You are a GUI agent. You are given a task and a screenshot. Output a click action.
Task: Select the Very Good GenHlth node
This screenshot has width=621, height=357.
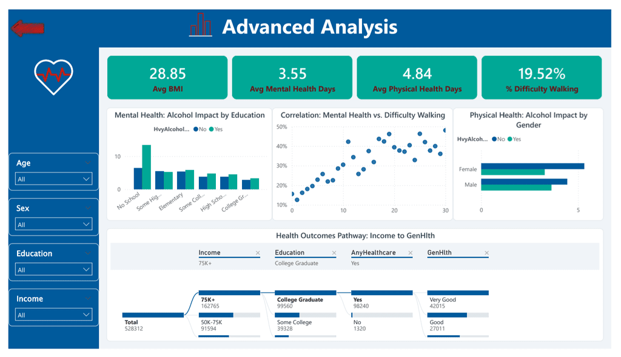point(458,301)
